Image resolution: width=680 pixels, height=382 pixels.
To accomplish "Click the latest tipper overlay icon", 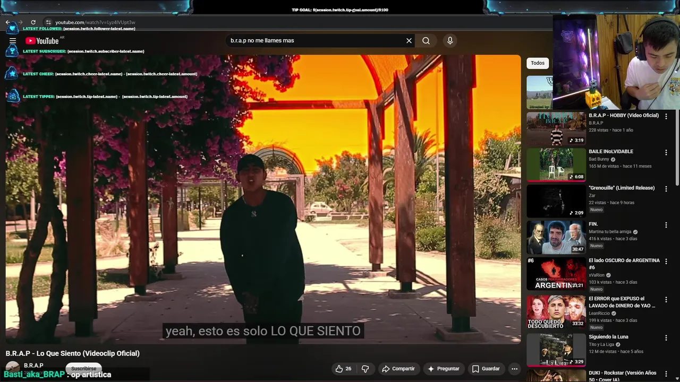I will (x=12, y=96).
